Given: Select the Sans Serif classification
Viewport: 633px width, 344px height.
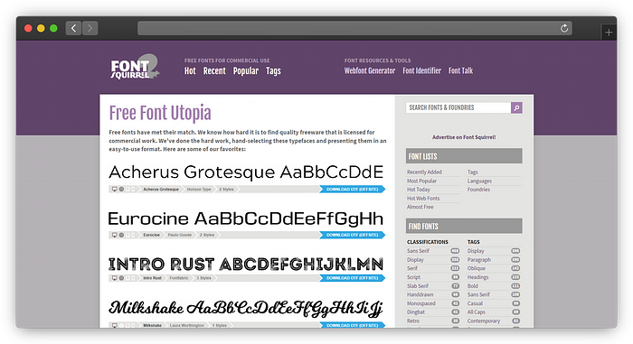Looking at the screenshot, I should pos(418,251).
